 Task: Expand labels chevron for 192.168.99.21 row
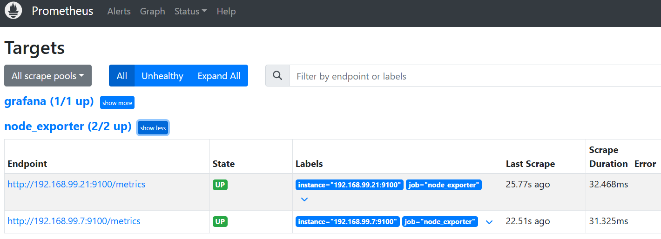304,199
